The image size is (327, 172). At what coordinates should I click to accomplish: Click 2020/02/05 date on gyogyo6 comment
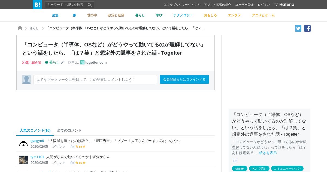(39, 147)
